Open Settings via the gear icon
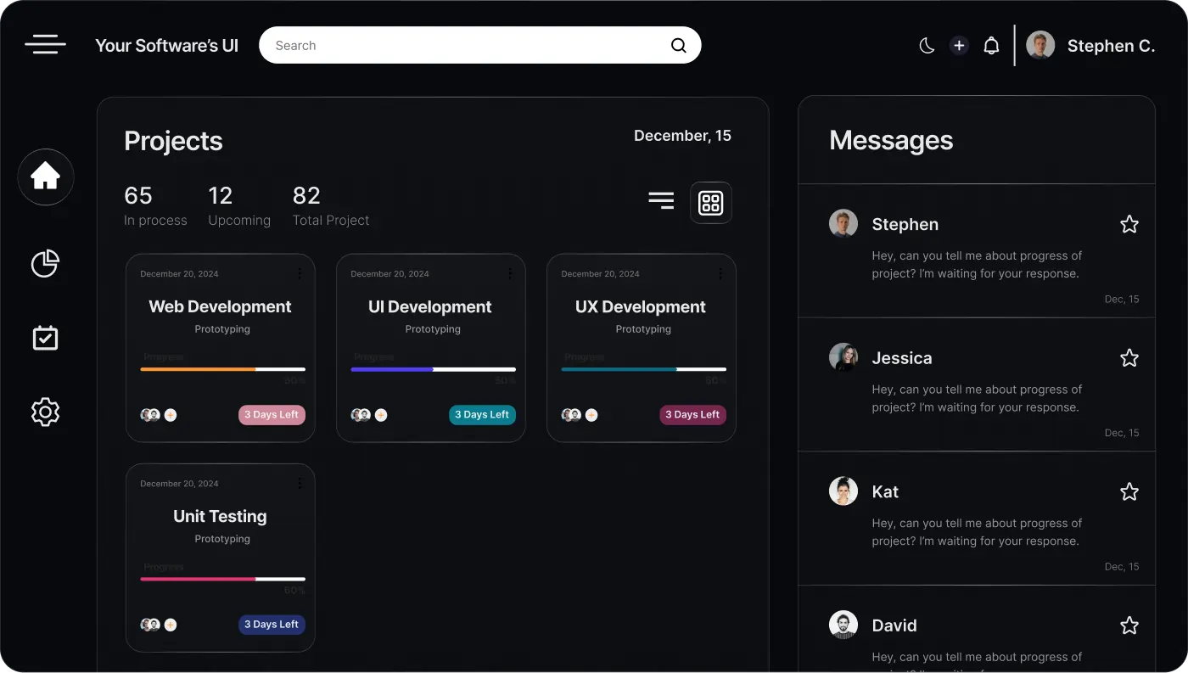 pyautogui.click(x=45, y=412)
